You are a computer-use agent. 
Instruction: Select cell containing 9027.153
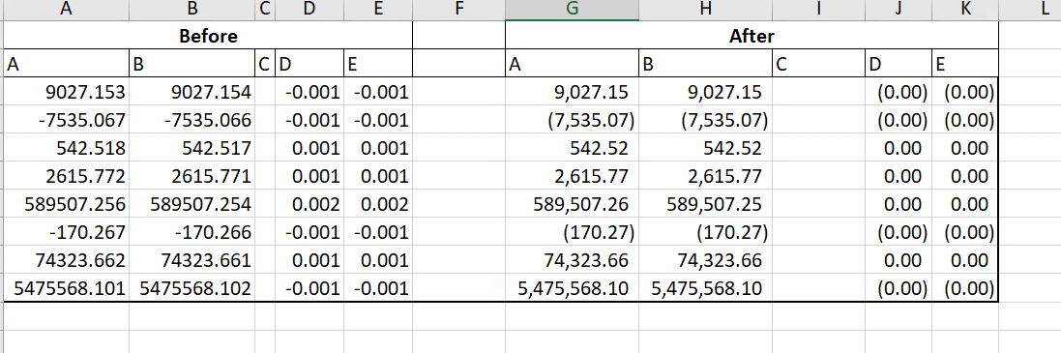(66, 92)
